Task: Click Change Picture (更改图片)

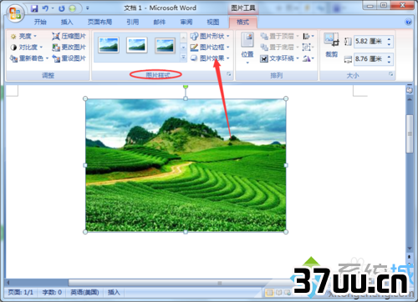Action: 69,48
